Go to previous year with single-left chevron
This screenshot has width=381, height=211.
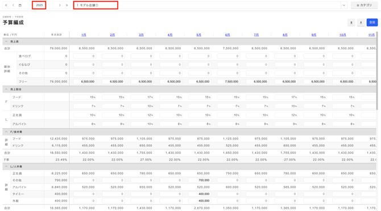tap(13, 5)
